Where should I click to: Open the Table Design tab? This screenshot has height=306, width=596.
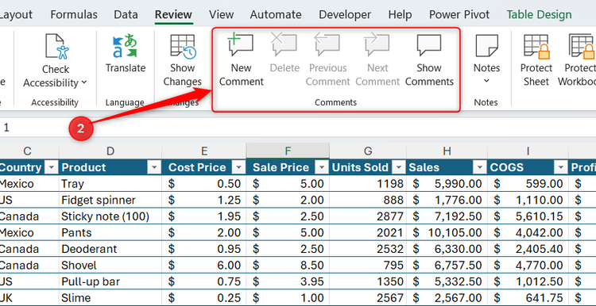[539, 15]
